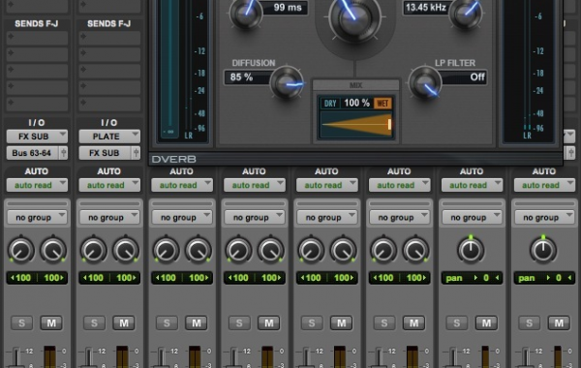The height and width of the screenshot is (368, 581).
Task: Click first send slot under SENDS F-J on second strip
Action: pyautogui.click(x=109, y=38)
